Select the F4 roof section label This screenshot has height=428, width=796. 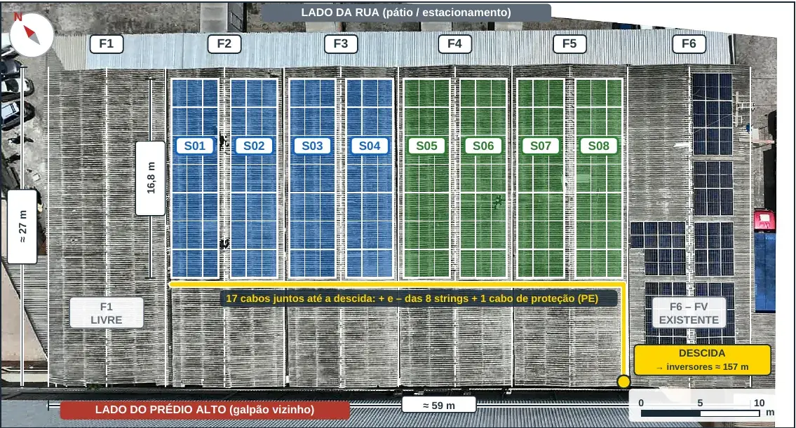tap(455, 43)
